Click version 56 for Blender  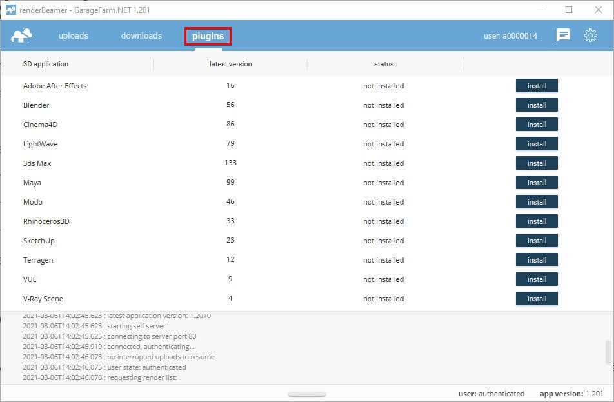point(230,105)
